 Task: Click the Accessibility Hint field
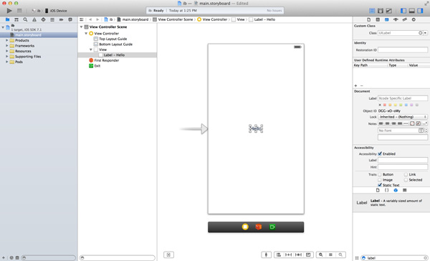[403, 167]
